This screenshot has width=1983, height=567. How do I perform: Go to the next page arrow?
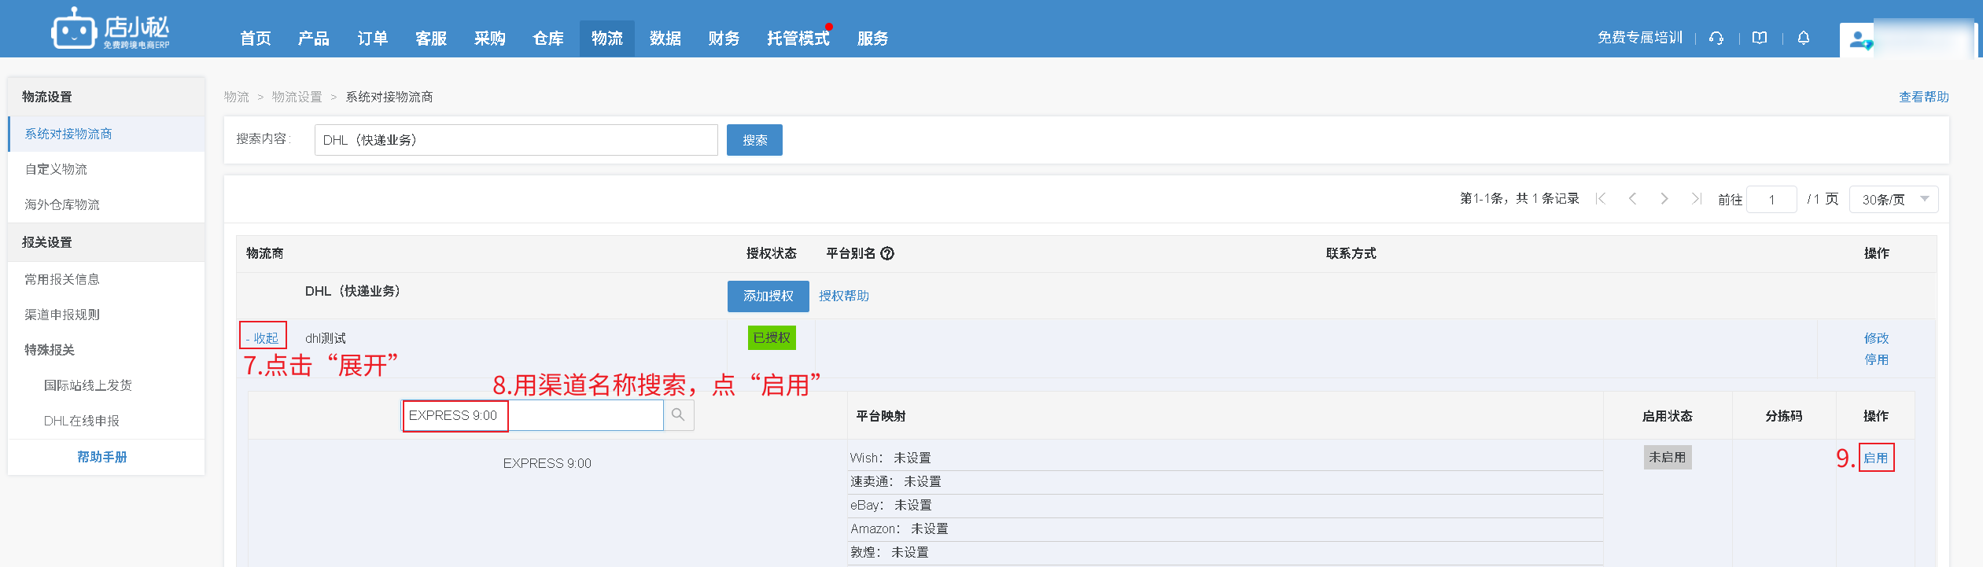click(x=1664, y=199)
